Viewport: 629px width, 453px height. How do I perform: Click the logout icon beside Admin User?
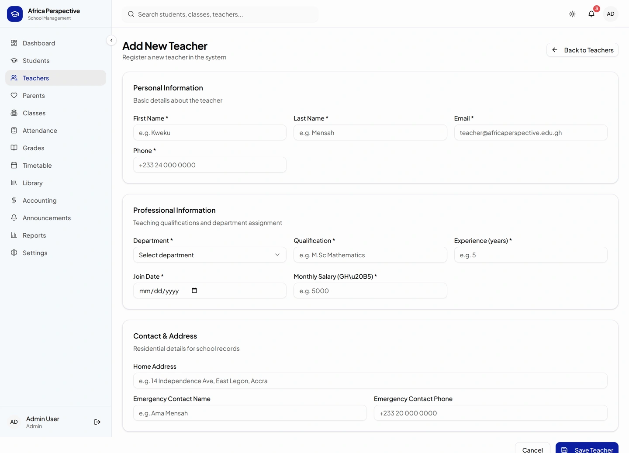(x=97, y=422)
